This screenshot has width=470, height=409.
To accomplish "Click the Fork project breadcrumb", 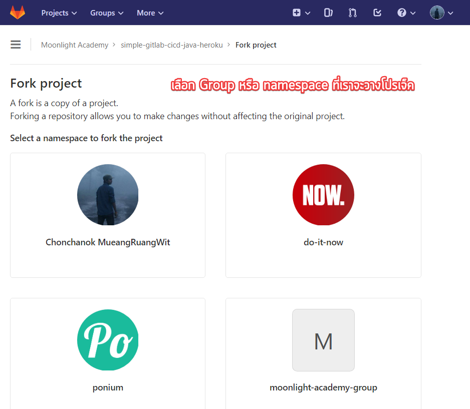I will click(x=256, y=45).
